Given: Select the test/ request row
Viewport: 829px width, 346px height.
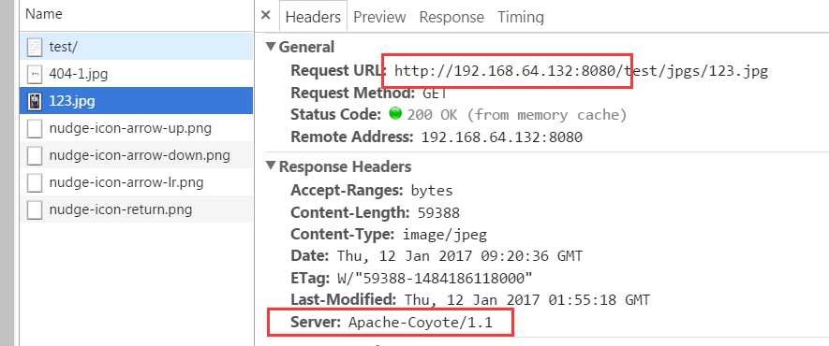Looking at the screenshot, I should tap(137, 47).
